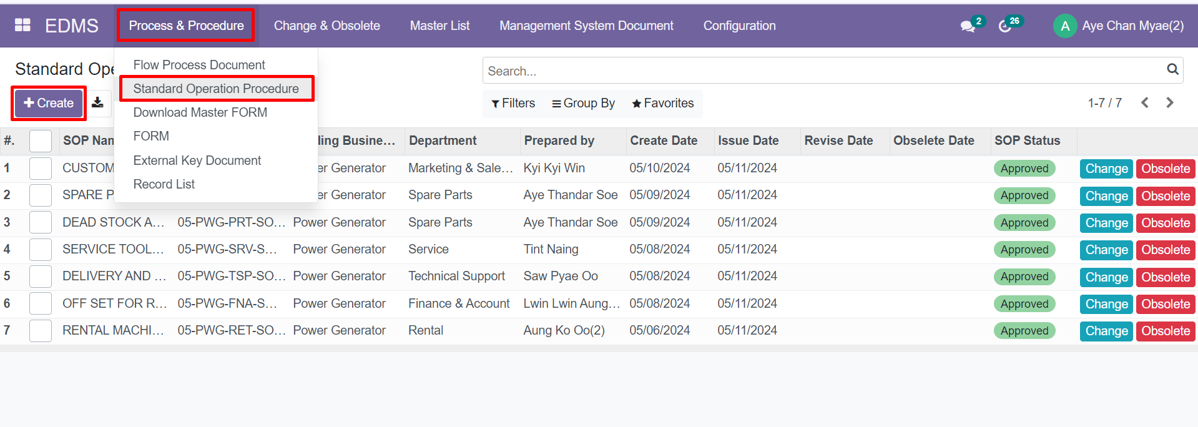Image resolution: width=1198 pixels, height=427 pixels.
Task: Select Standard Operation Procedure menu entry
Action: [215, 89]
